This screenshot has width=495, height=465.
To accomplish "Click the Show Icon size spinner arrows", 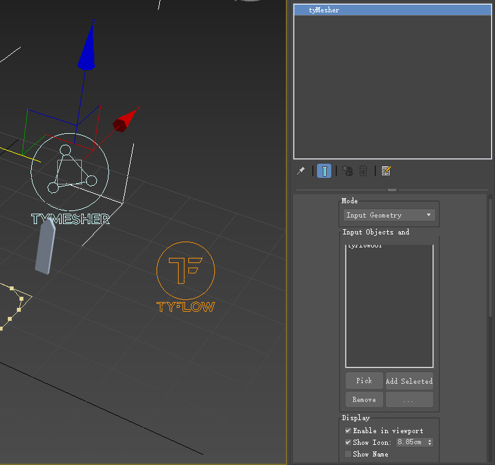I will pos(429,442).
